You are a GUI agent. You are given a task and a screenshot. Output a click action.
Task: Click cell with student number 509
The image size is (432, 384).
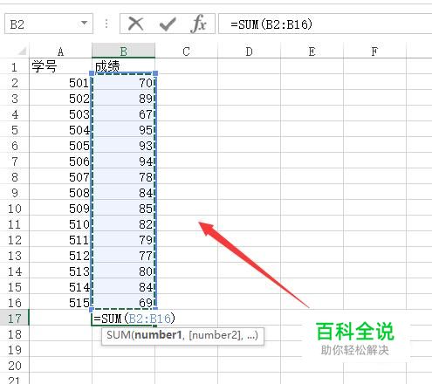[60, 209]
